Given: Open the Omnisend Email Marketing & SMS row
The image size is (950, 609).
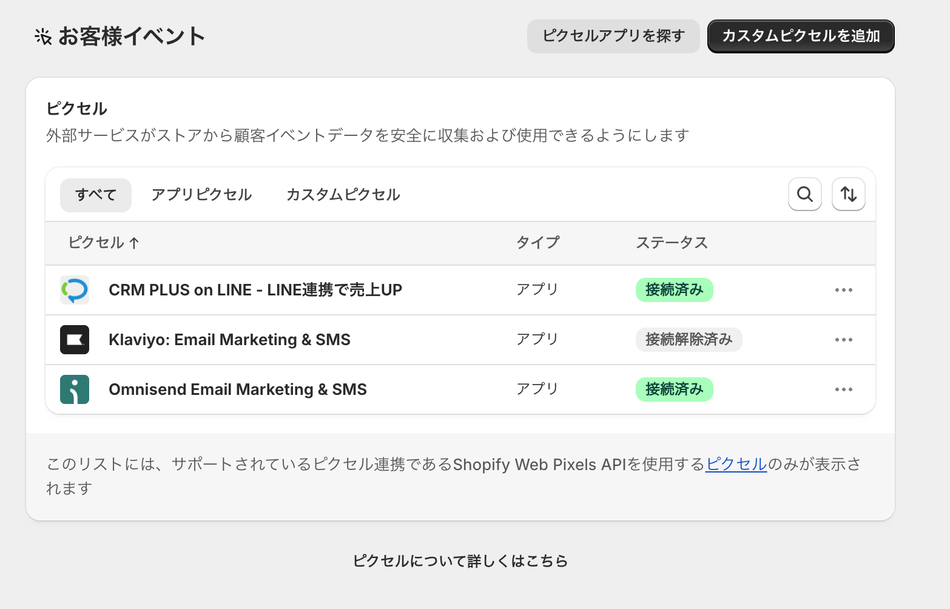Looking at the screenshot, I should point(237,389).
